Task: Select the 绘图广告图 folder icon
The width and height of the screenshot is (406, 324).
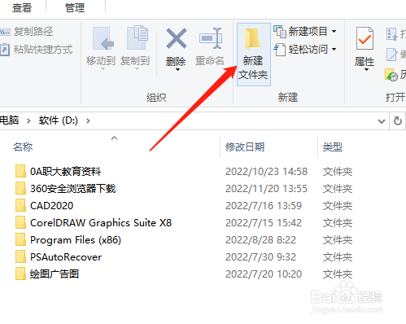Action: [20, 274]
